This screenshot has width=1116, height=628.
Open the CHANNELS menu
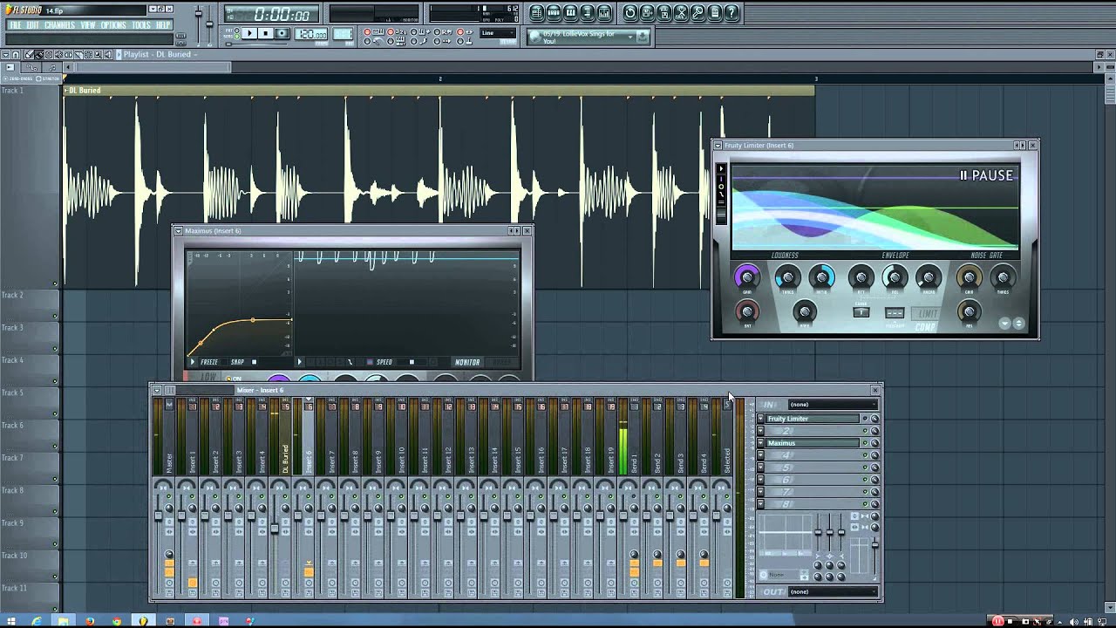pos(59,25)
